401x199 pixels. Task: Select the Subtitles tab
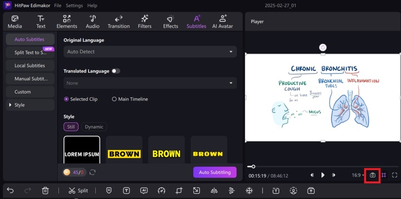pyautogui.click(x=196, y=22)
